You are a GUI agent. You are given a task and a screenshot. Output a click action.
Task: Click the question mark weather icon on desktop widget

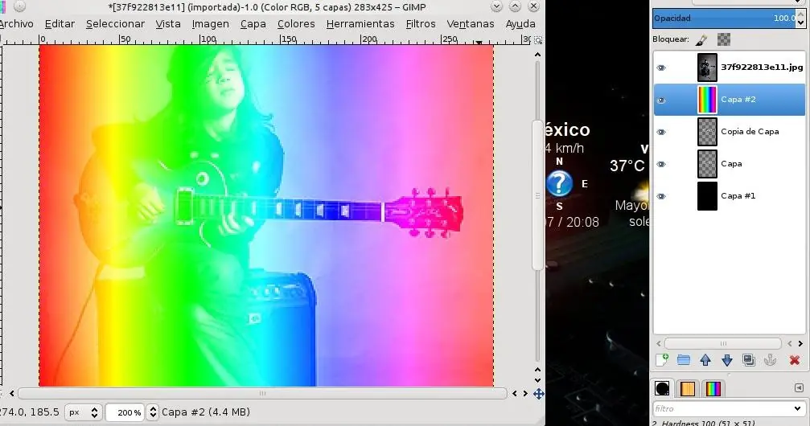click(x=560, y=182)
